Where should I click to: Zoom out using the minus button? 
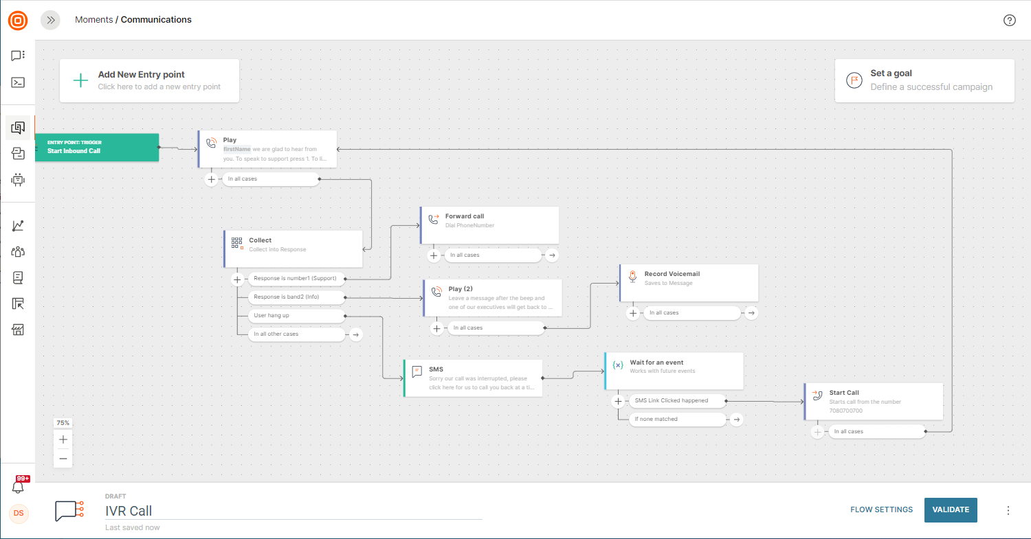point(63,458)
